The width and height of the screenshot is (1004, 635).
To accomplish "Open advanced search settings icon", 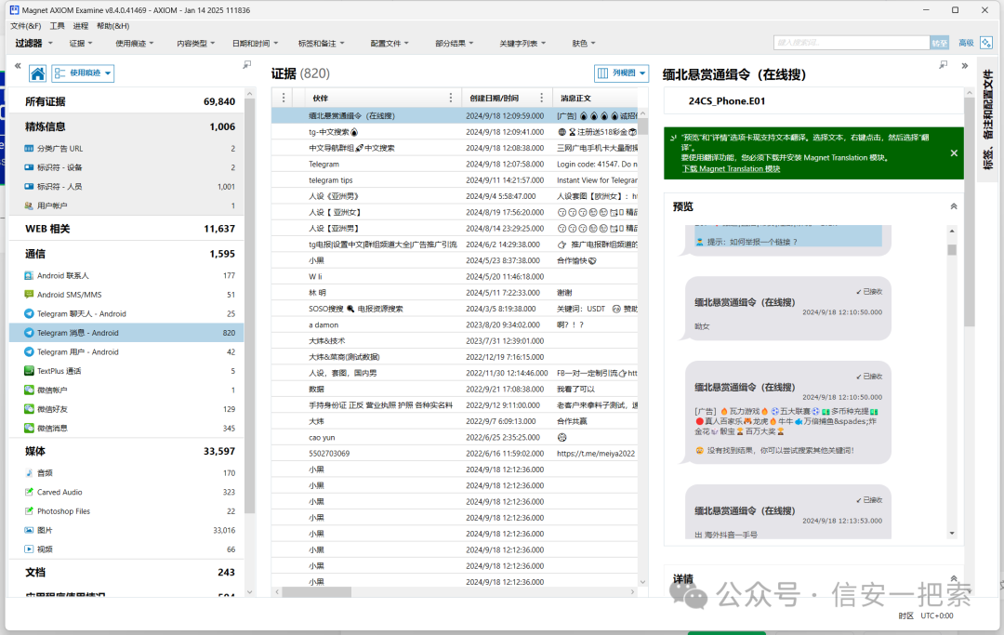I will [x=986, y=43].
